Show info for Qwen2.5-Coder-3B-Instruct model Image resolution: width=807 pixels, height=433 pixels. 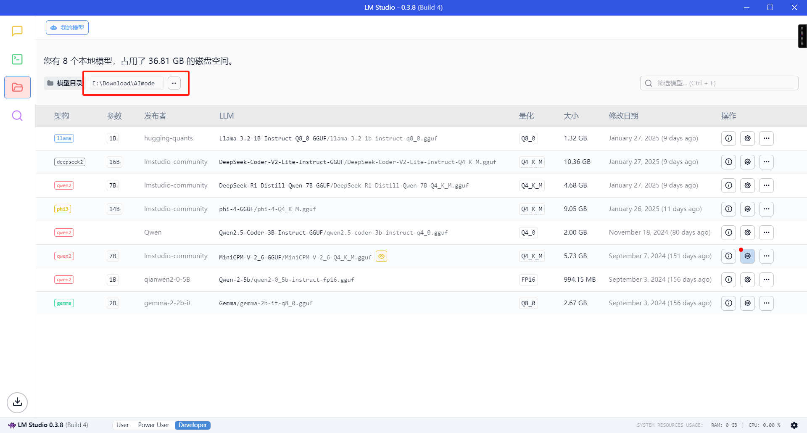click(x=728, y=232)
